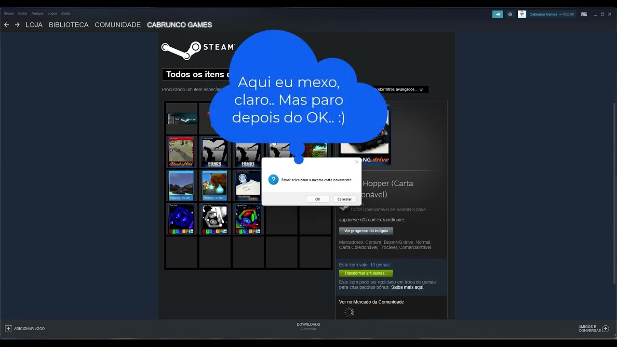Close the dialog with the X
The height and width of the screenshot is (347, 617).
[356, 162]
